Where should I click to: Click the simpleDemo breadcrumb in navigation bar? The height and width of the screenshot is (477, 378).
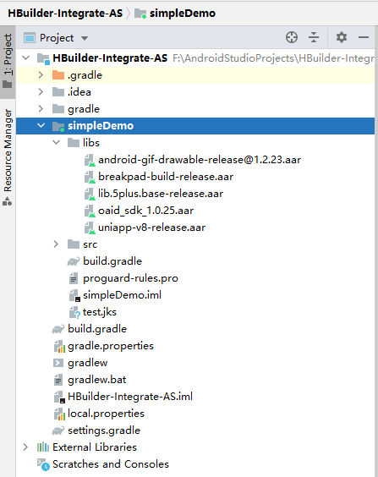(x=175, y=14)
